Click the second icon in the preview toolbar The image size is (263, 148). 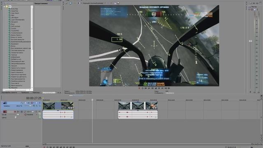coord(70,3)
